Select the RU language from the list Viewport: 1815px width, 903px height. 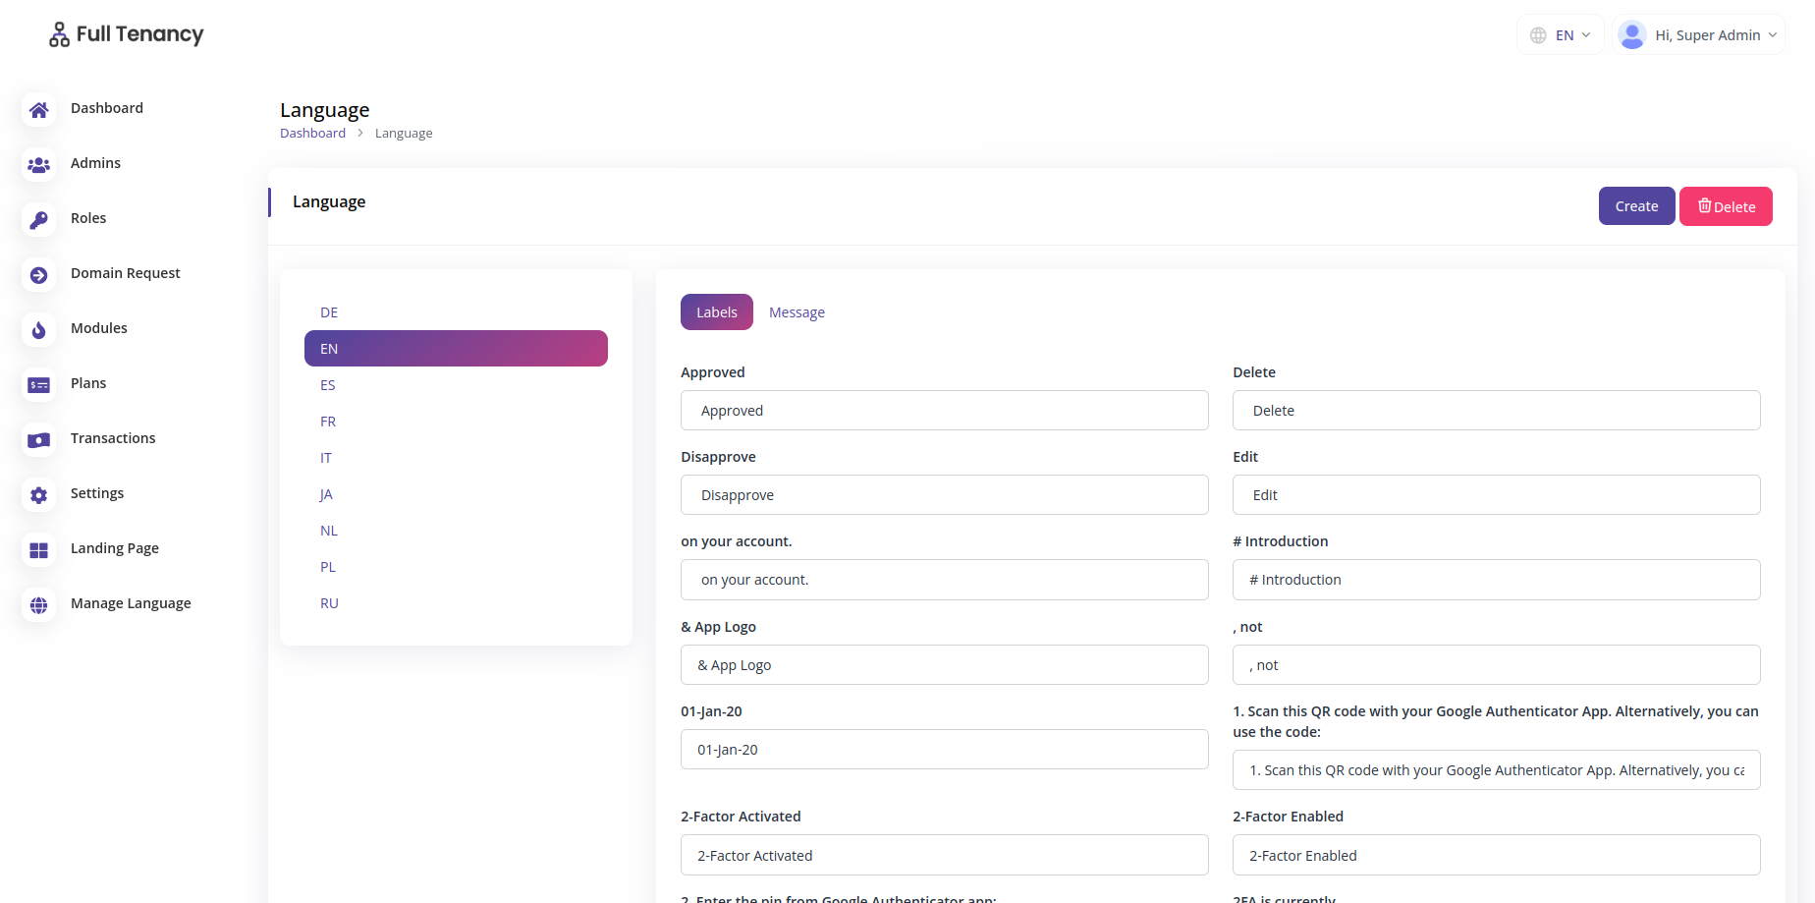[x=329, y=602]
